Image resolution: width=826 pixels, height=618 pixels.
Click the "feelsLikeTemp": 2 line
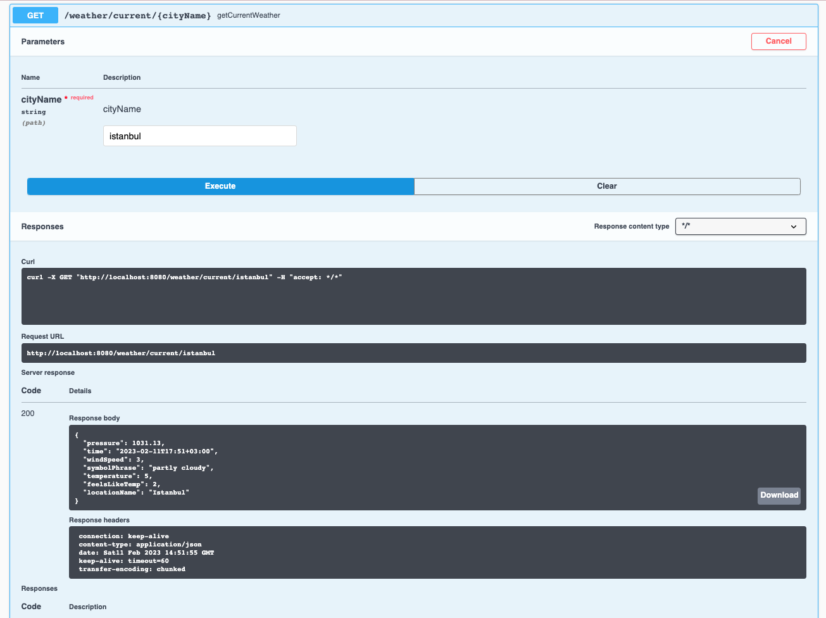point(122,484)
